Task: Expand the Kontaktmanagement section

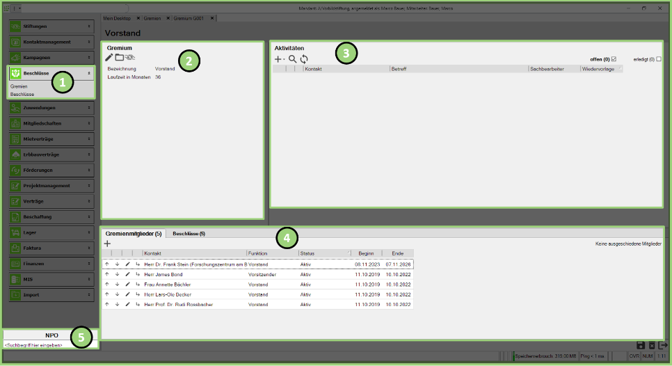Action: click(89, 42)
